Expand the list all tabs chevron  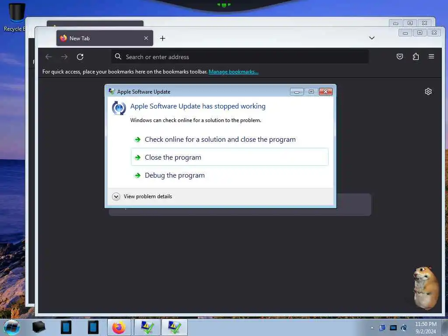coord(372,38)
